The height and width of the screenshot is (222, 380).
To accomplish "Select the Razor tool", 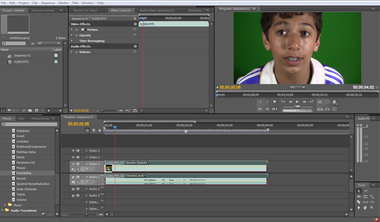I will coord(359,202).
